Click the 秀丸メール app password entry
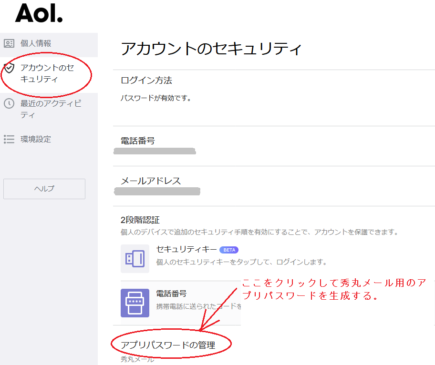This screenshot has height=365, width=435. pos(137,359)
